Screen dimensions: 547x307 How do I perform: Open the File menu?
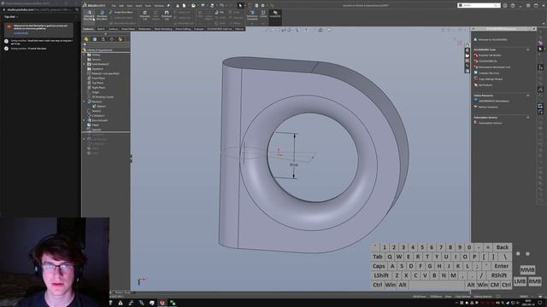click(114, 6)
